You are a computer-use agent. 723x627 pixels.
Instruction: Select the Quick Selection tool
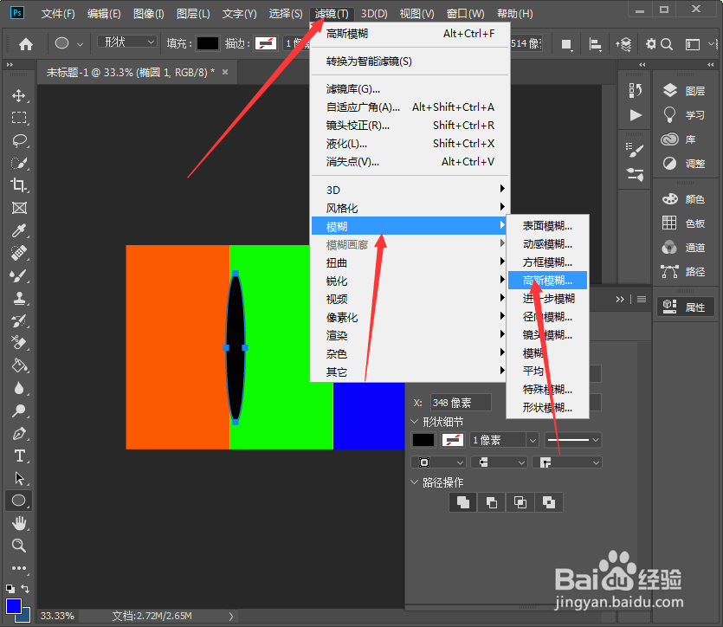[19, 163]
